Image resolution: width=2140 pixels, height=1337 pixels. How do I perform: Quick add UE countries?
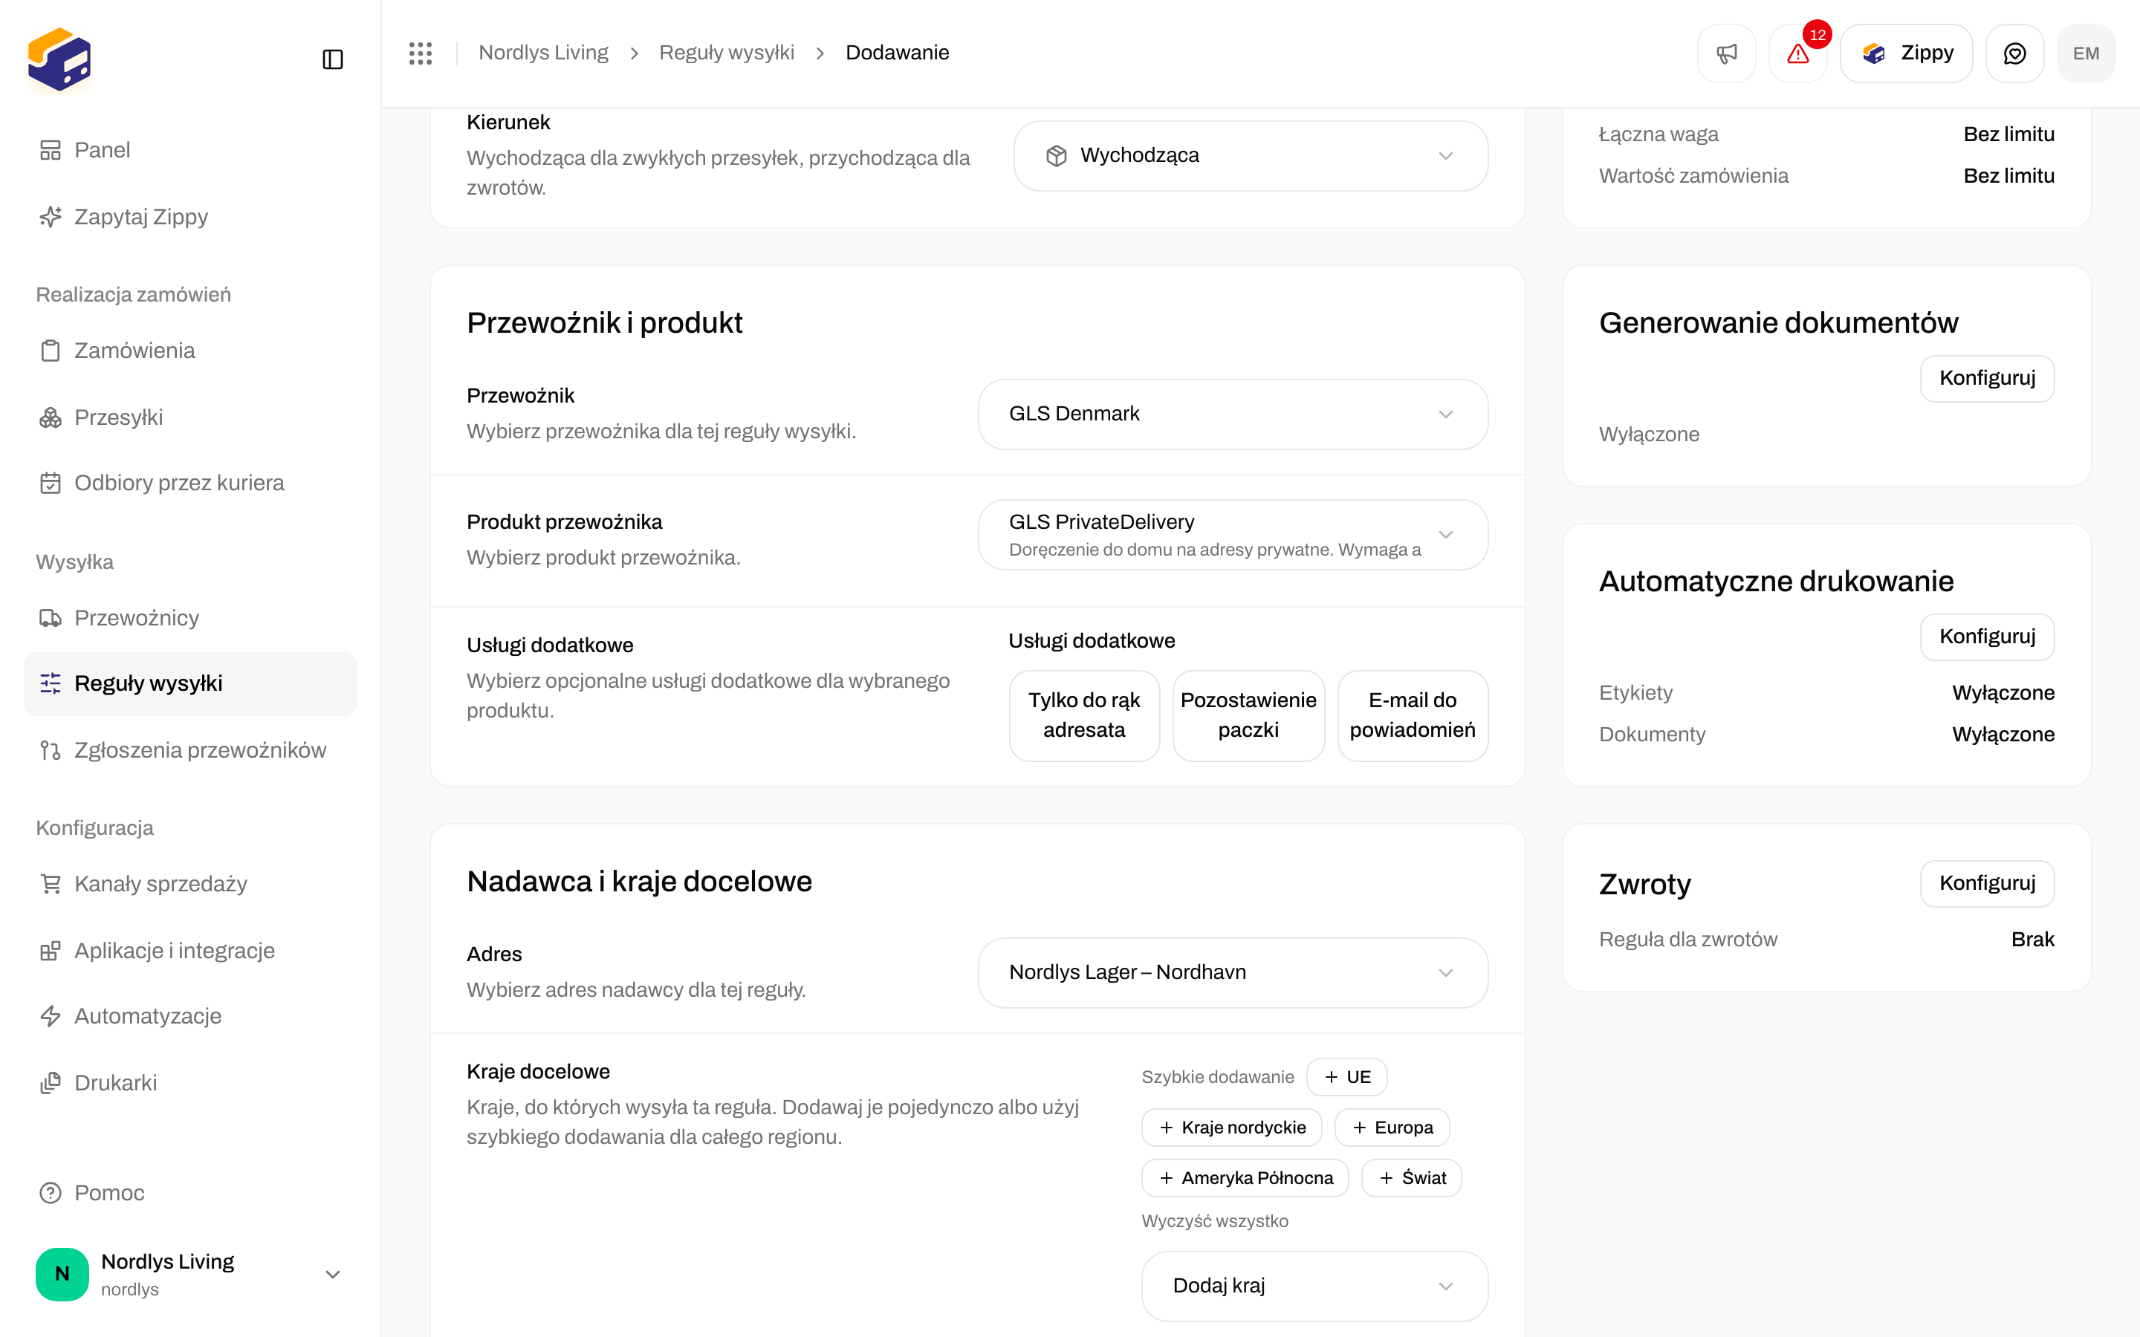[1346, 1077]
